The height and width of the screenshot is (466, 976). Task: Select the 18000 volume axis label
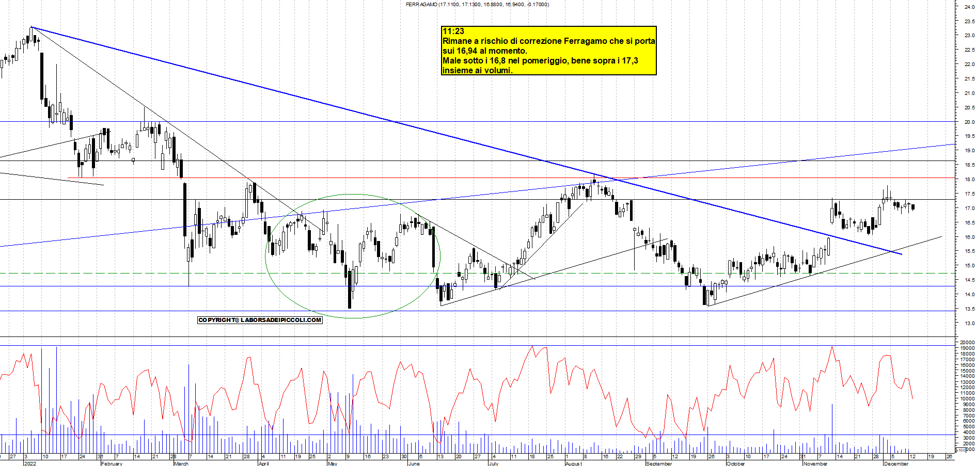tap(967, 354)
